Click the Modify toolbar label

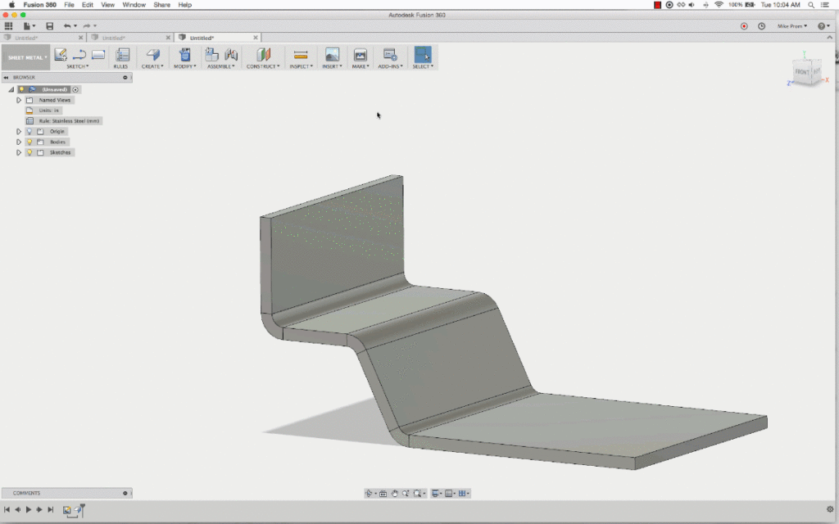pos(184,66)
